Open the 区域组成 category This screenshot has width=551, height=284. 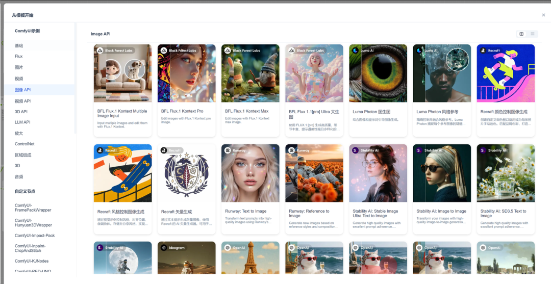pos(39,155)
